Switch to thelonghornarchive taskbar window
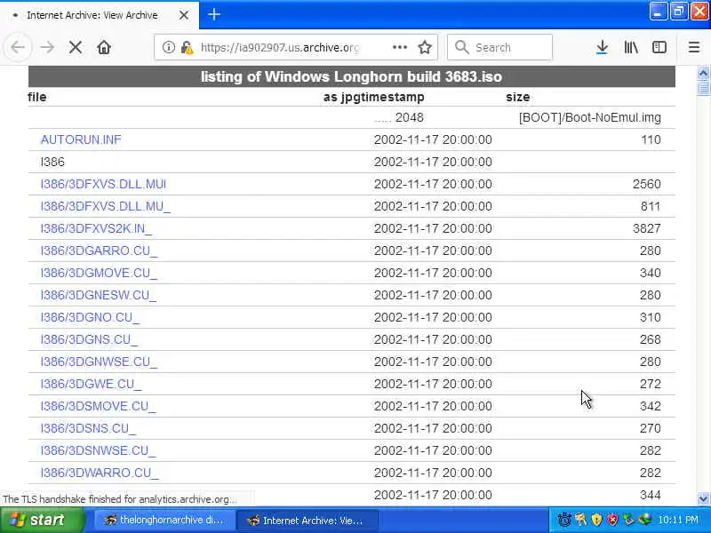The height and width of the screenshot is (533, 711). pos(164,520)
